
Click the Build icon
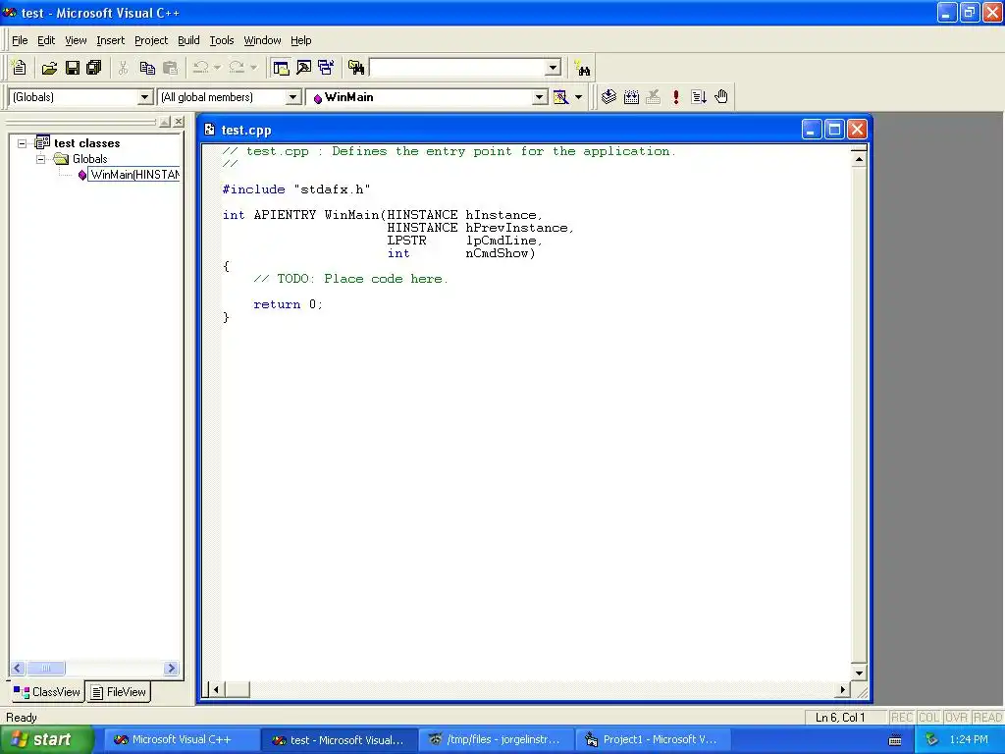coord(631,97)
